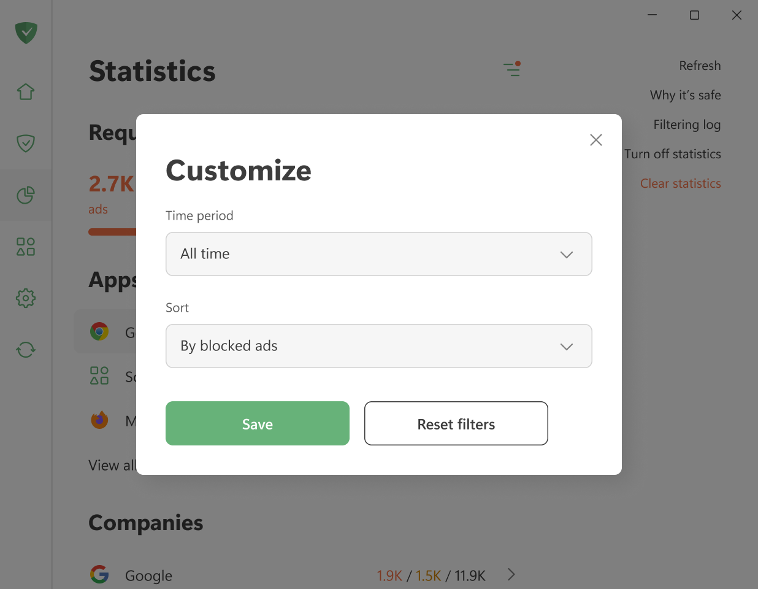Click Reset filters in the dialog
758x589 pixels.
(456, 423)
